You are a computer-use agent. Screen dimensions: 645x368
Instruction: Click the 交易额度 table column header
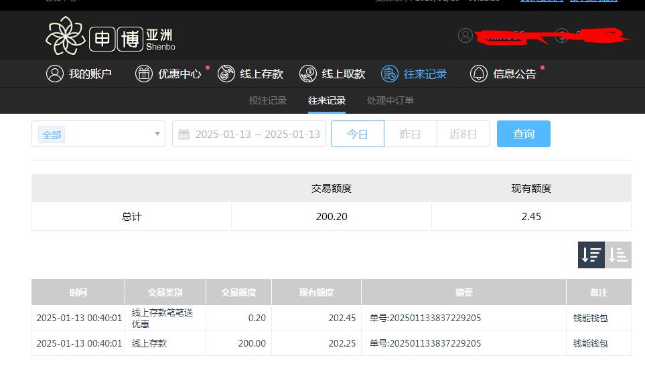(x=238, y=292)
